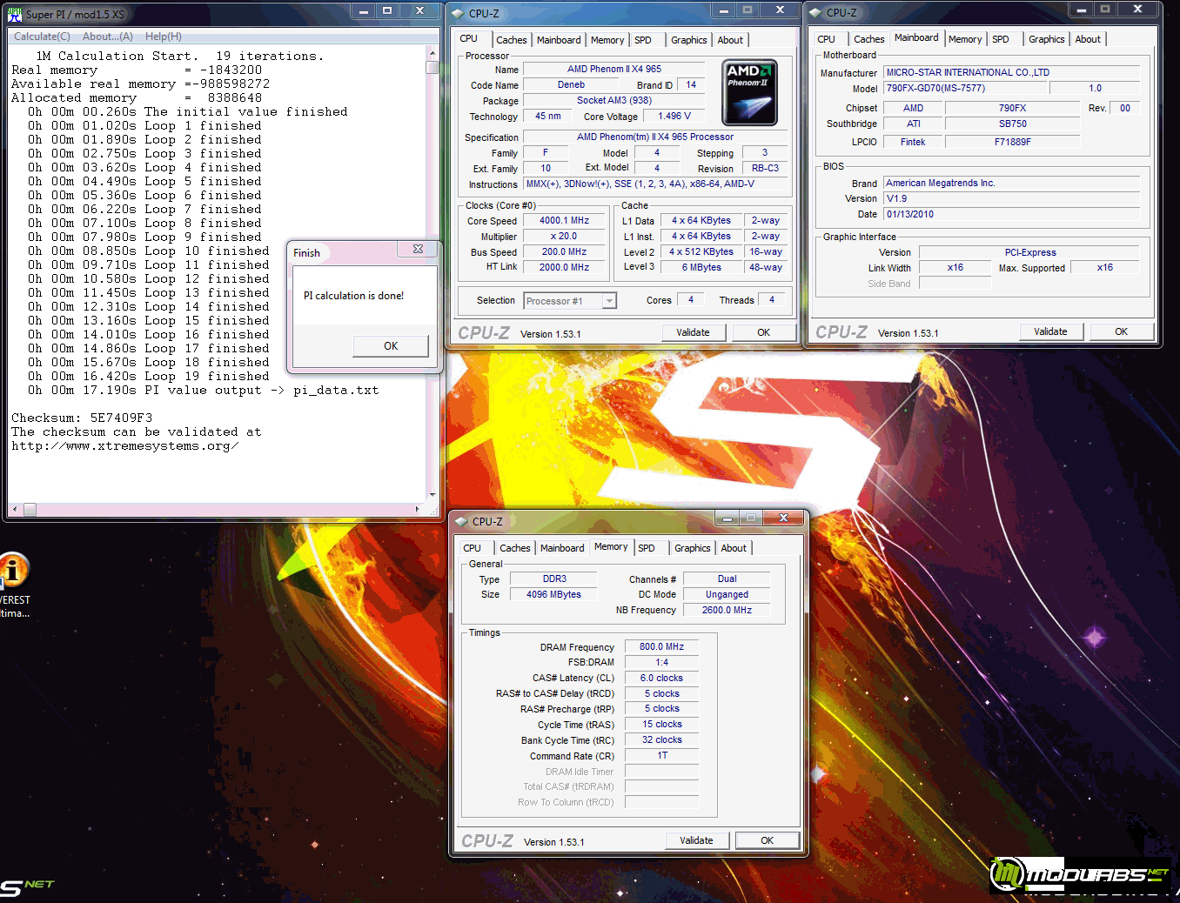Click OK in the Memory window
Image resolution: width=1180 pixels, height=903 pixels.
click(767, 840)
